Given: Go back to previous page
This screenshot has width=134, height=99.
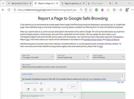Looking at the screenshot, I should [3, 10].
